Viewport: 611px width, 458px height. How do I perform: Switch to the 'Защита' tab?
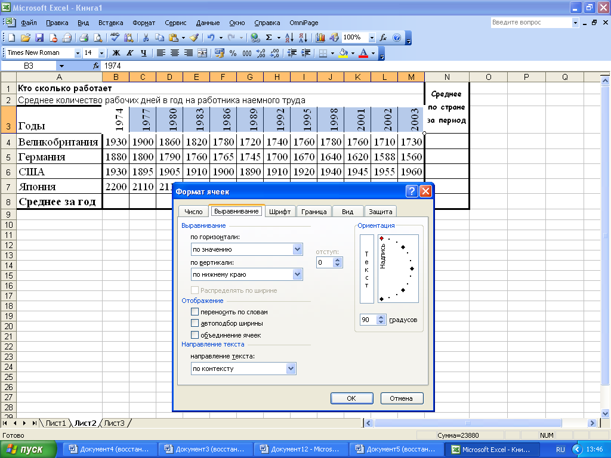[380, 212]
